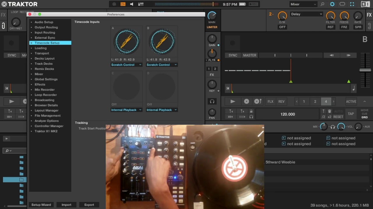Toggle the SPR spread button
This screenshot has width=373, height=209.
click(358, 27)
